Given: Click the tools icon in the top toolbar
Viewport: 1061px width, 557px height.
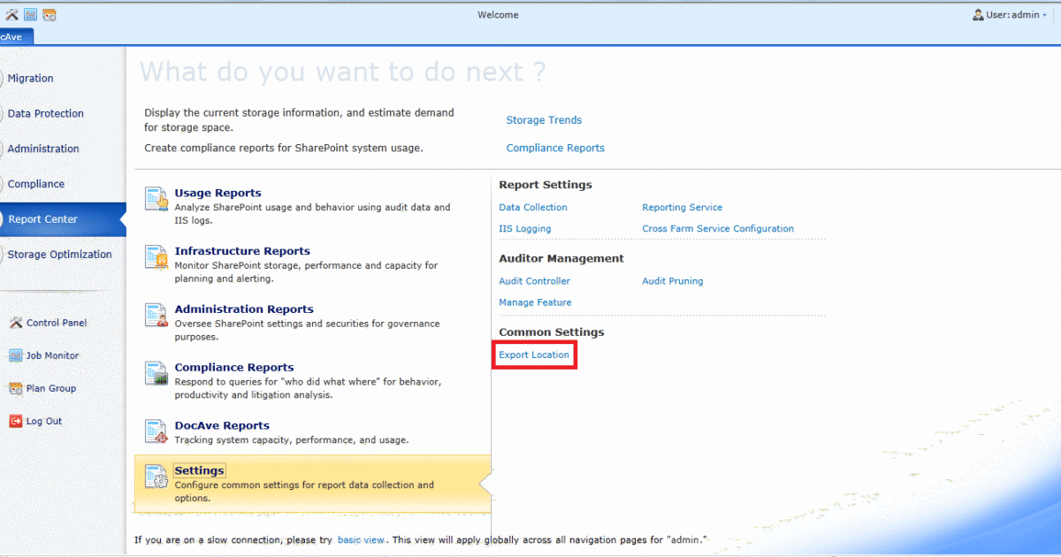Looking at the screenshot, I should coord(14,14).
